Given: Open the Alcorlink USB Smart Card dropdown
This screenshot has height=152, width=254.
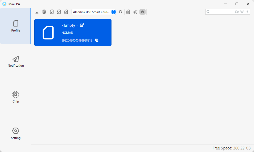Looking at the screenshot, I should tap(94, 12).
